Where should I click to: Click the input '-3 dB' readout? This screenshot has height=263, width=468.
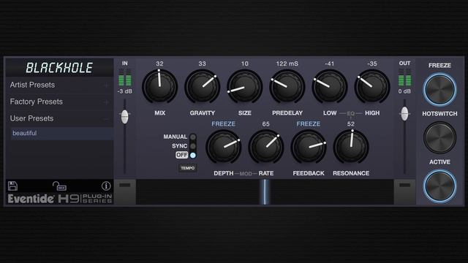[125, 91]
